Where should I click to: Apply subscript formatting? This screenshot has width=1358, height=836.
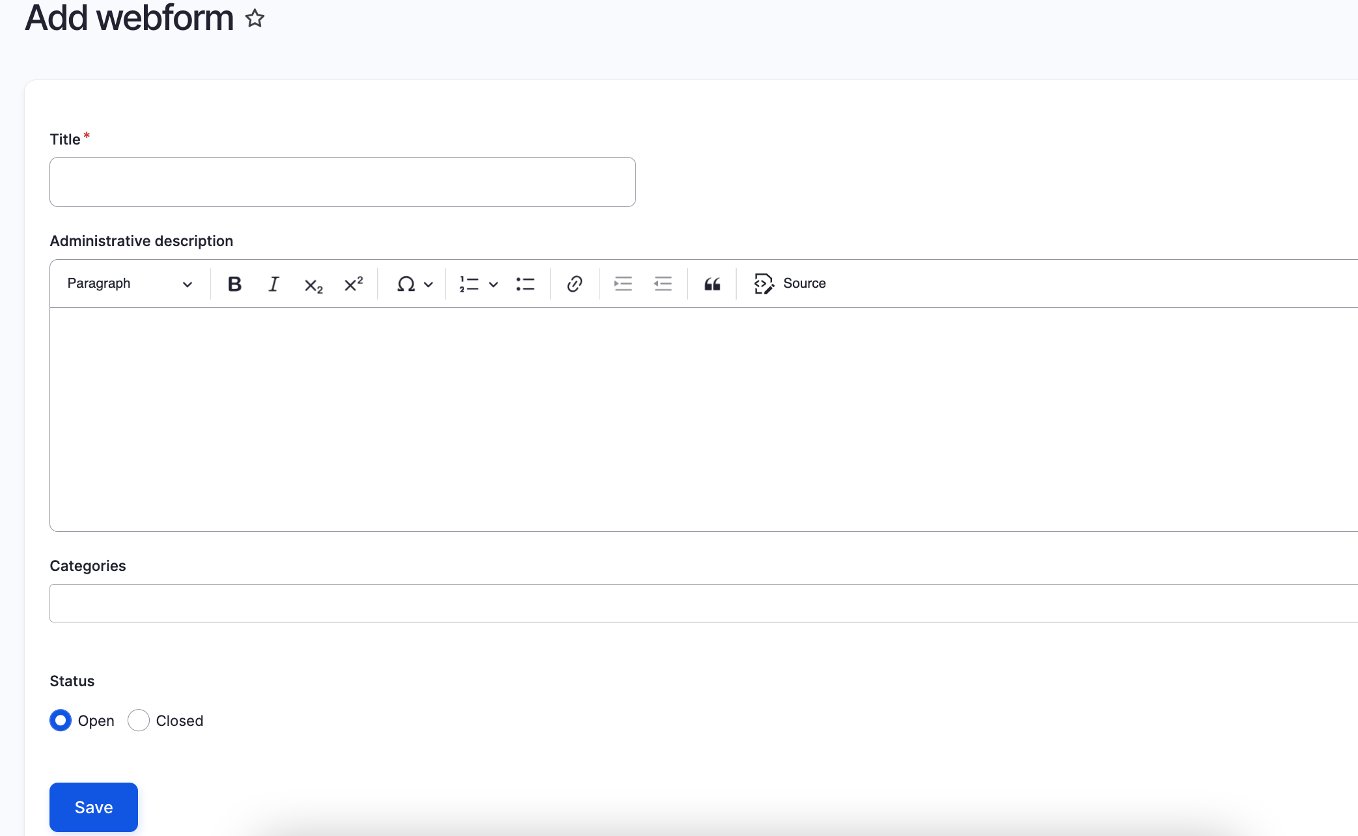(313, 284)
